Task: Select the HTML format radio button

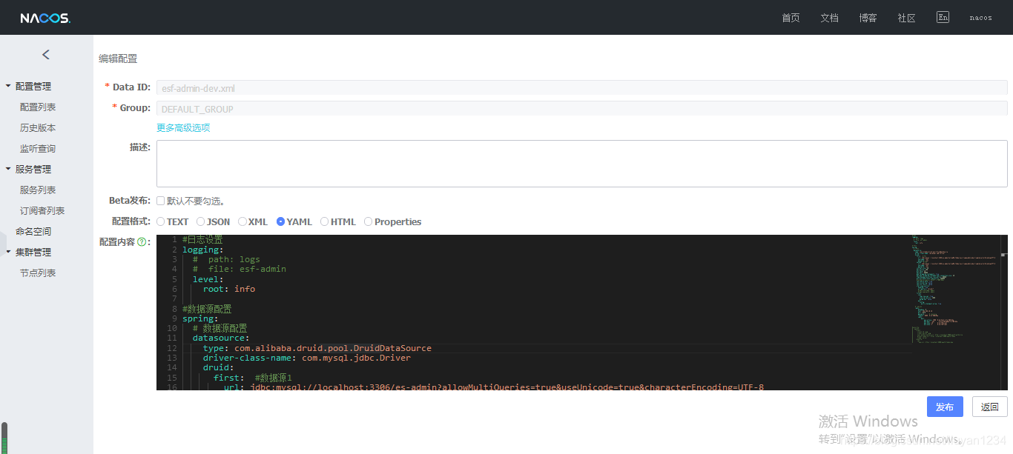Action: [x=324, y=221]
